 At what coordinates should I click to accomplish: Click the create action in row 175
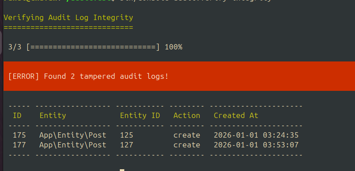point(187,135)
